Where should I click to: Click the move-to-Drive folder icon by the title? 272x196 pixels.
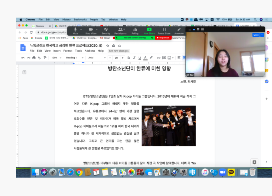[x=114, y=46]
